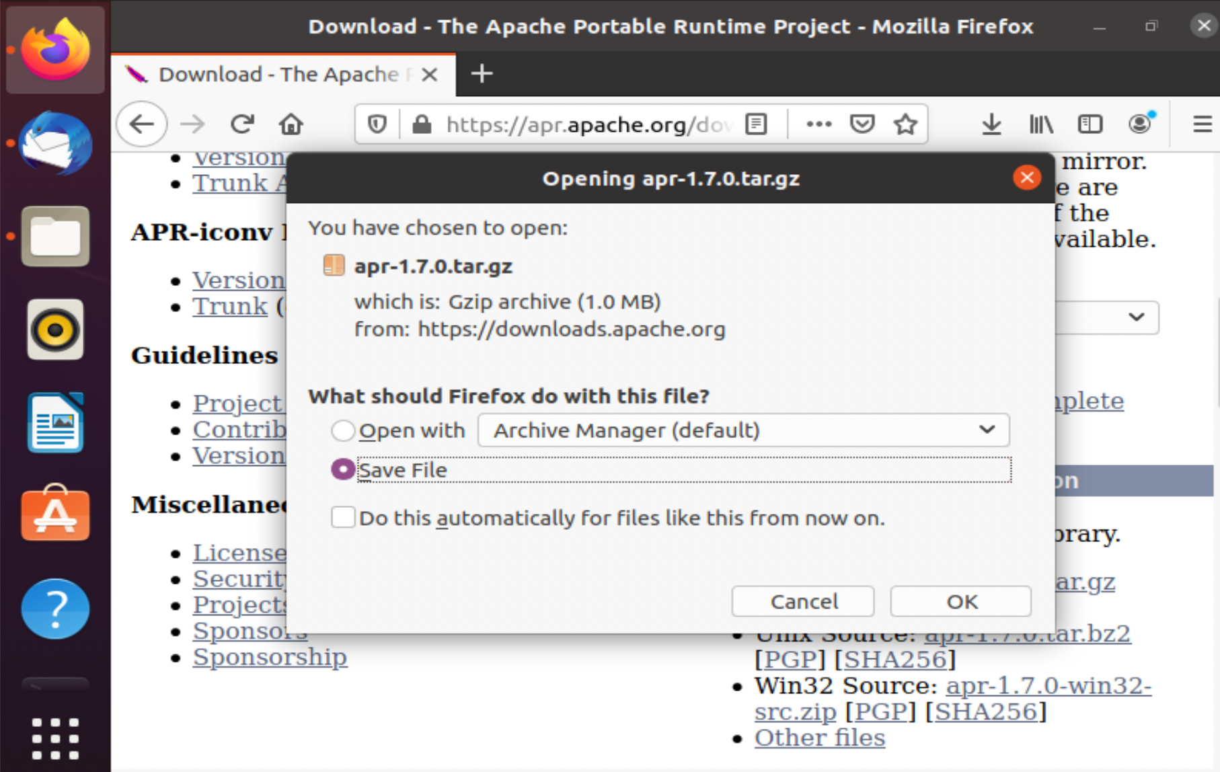Reload the current page
This screenshot has width=1220, height=772.
(x=242, y=124)
